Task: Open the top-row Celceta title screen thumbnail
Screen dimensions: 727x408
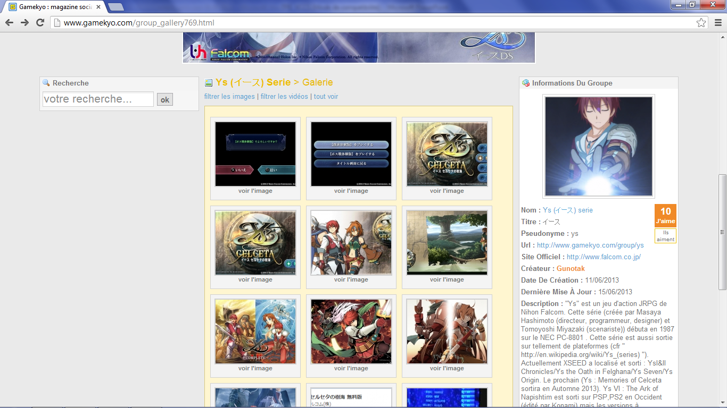Action: click(447, 154)
